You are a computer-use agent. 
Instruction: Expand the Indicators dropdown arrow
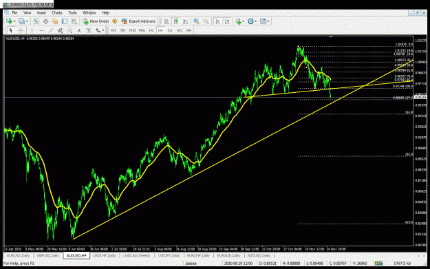pos(244,21)
